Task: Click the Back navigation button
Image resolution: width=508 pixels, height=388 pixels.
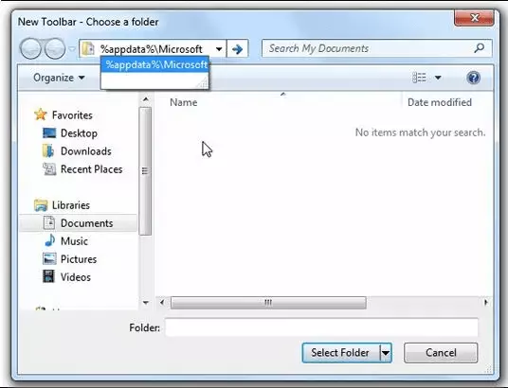Action: (30, 48)
